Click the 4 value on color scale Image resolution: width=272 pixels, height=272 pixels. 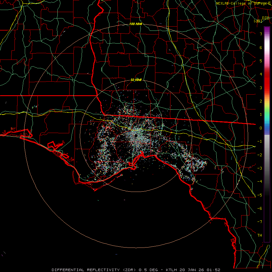[x=261, y=74]
